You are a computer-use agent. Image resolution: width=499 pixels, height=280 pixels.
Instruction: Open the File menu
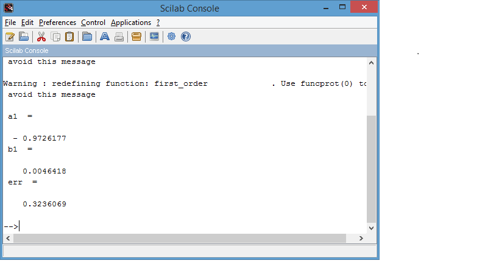[10, 23]
